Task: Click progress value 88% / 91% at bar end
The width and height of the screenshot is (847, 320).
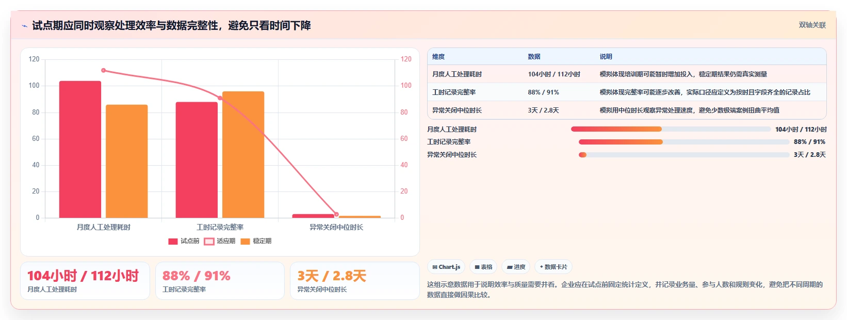Action: click(x=809, y=142)
